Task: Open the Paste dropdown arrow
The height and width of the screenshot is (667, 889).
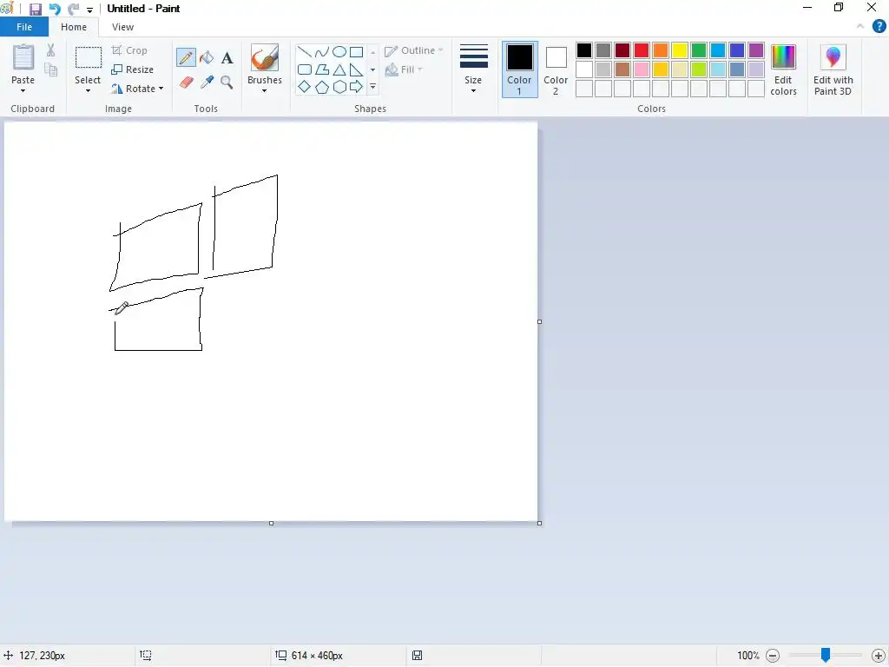Action: point(23,90)
